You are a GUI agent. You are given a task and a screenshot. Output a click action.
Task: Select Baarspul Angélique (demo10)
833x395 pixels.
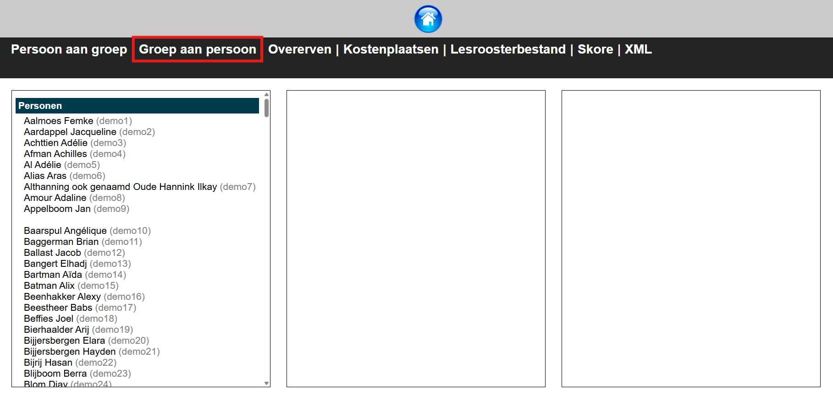pos(87,231)
